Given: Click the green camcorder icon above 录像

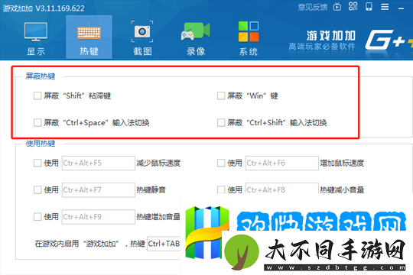Looking at the screenshot, I should pyautogui.click(x=196, y=31).
